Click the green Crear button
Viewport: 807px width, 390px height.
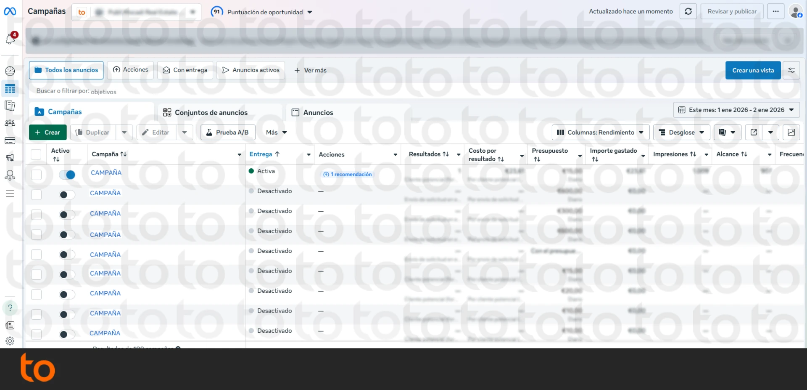pos(47,133)
